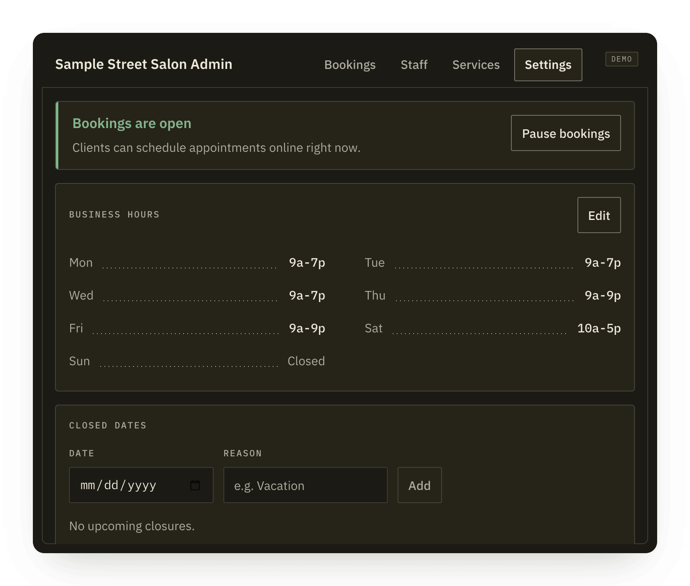This screenshot has width=690, height=586.
Task: Click the Wed day label
Action: pos(81,295)
